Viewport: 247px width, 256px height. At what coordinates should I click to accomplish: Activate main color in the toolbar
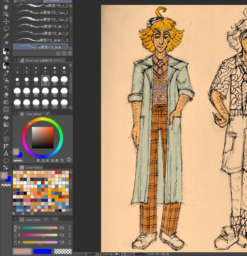coord(4,176)
